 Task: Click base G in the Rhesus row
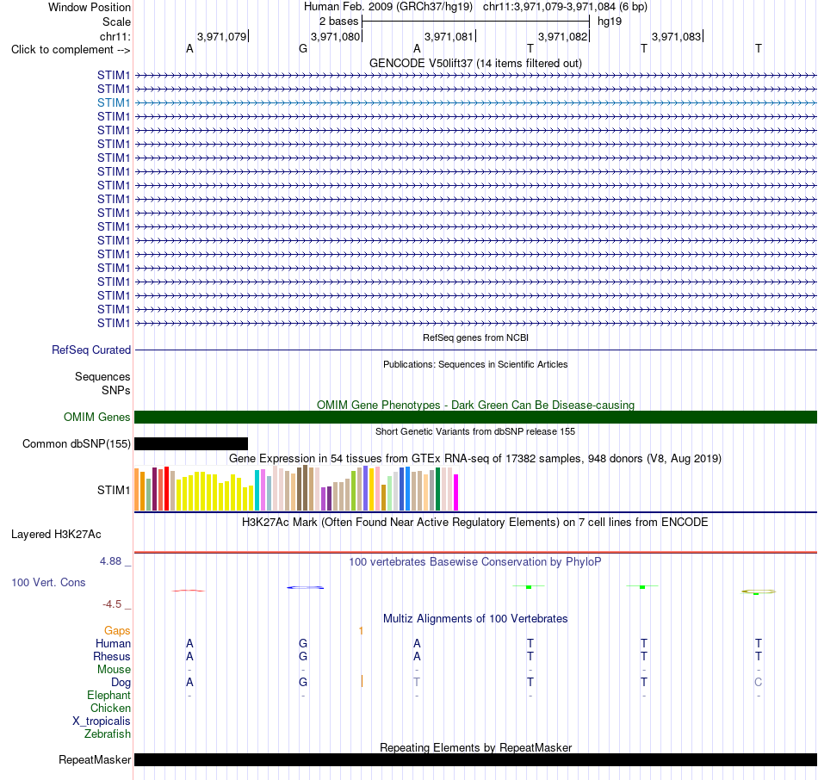(x=302, y=656)
